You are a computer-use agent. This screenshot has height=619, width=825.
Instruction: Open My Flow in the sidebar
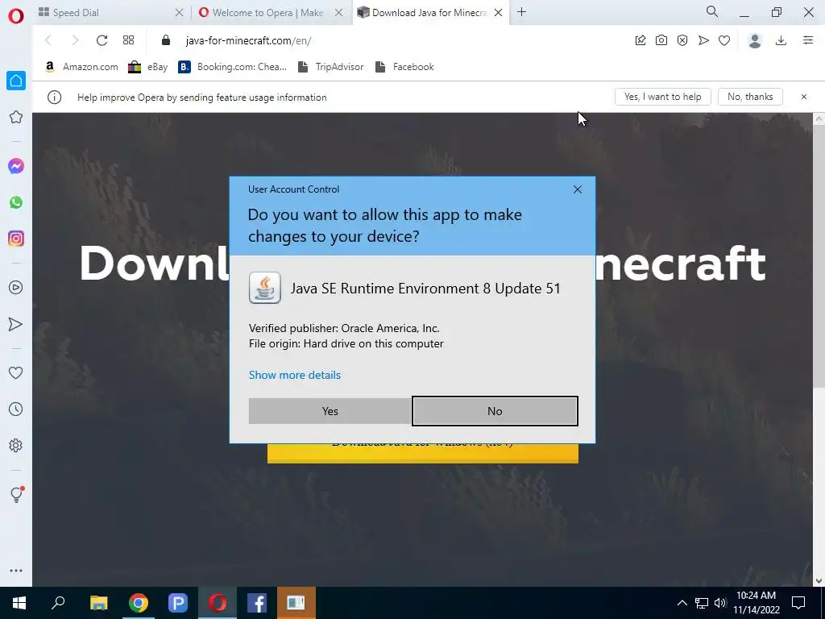(x=16, y=324)
